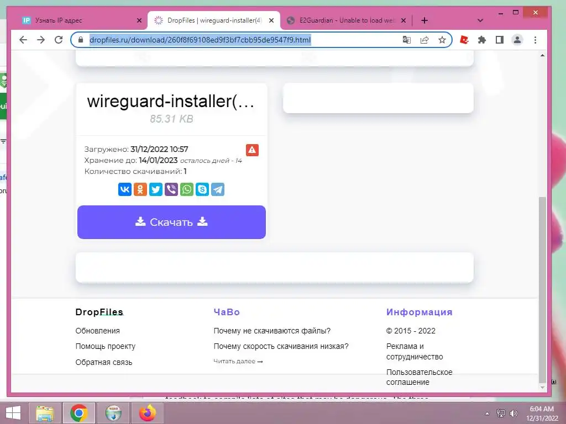Viewport: 566px width, 424px height.
Task: Open the Помощь проекту link
Action: [106, 346]
